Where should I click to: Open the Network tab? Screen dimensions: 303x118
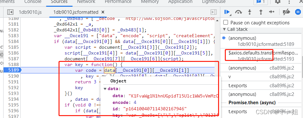point(86,2)
